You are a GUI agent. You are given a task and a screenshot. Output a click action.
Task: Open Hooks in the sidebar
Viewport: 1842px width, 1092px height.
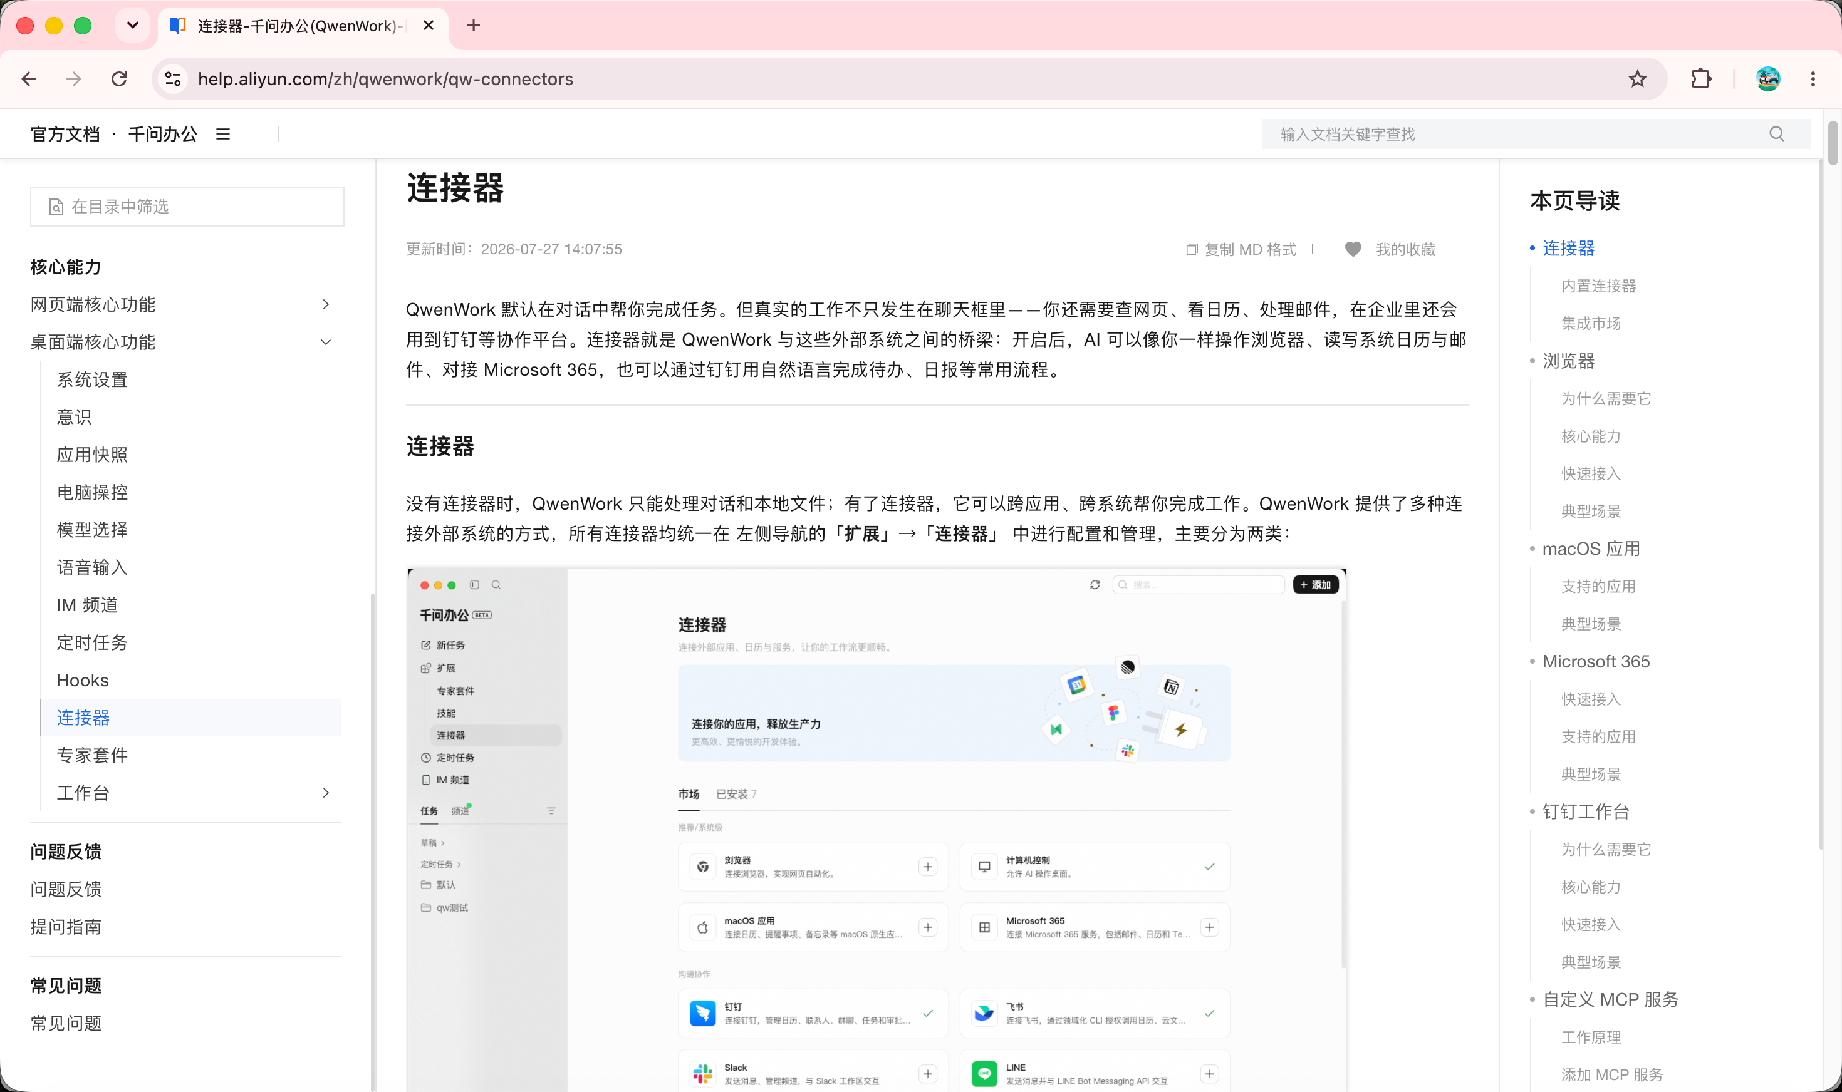click(83, 680)
